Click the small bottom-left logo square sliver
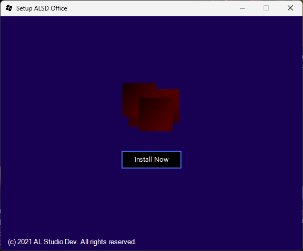Screen dimensions: 303x251 pyautogui.click(x=134, y=121)
